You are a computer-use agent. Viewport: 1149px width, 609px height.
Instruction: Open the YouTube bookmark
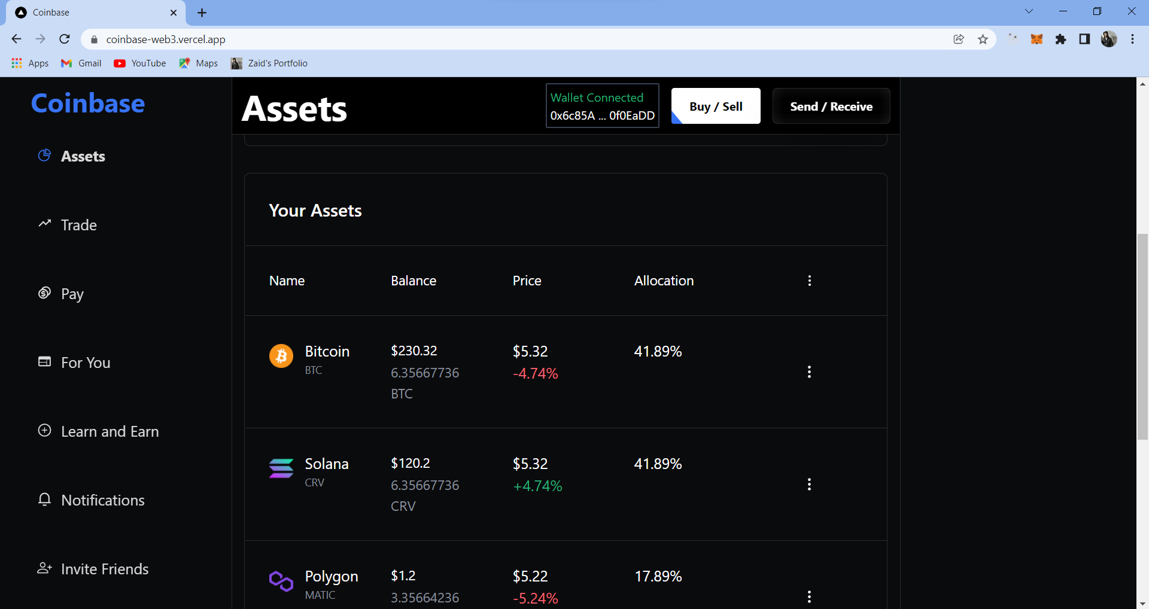(x=140, y=63)
